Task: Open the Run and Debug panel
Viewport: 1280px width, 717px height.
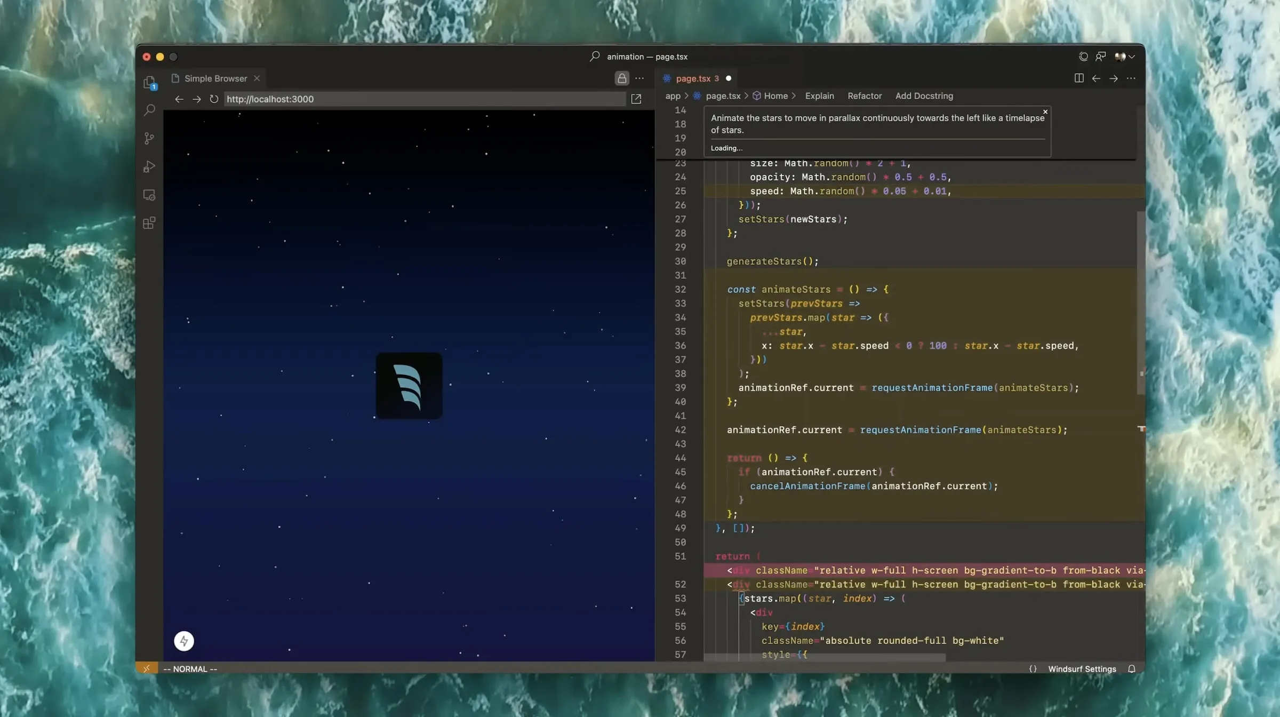Action: pos(149,167)
